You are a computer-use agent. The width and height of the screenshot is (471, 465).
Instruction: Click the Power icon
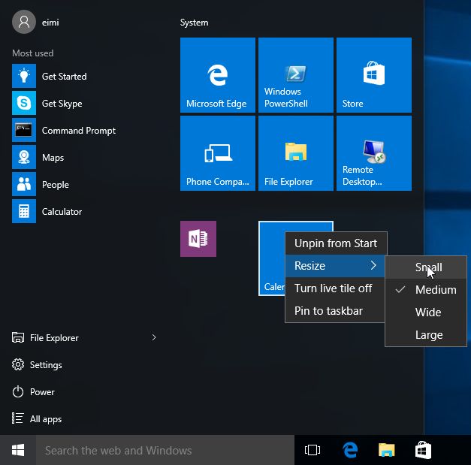tap(18, 391)
